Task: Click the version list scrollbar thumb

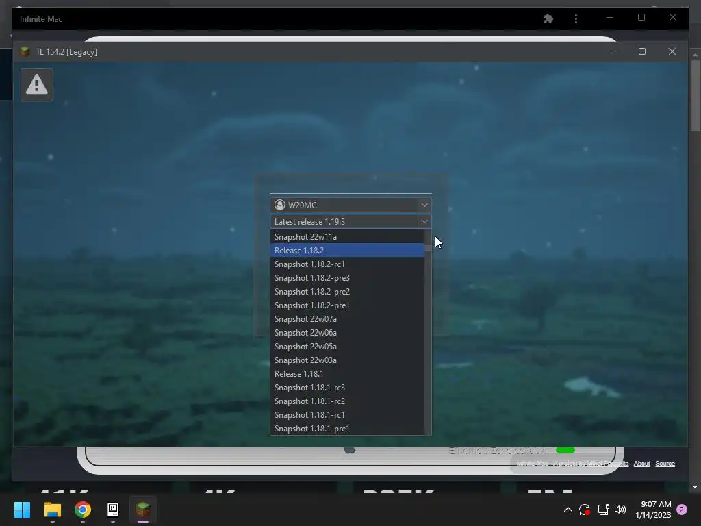Action: (428, 247)
